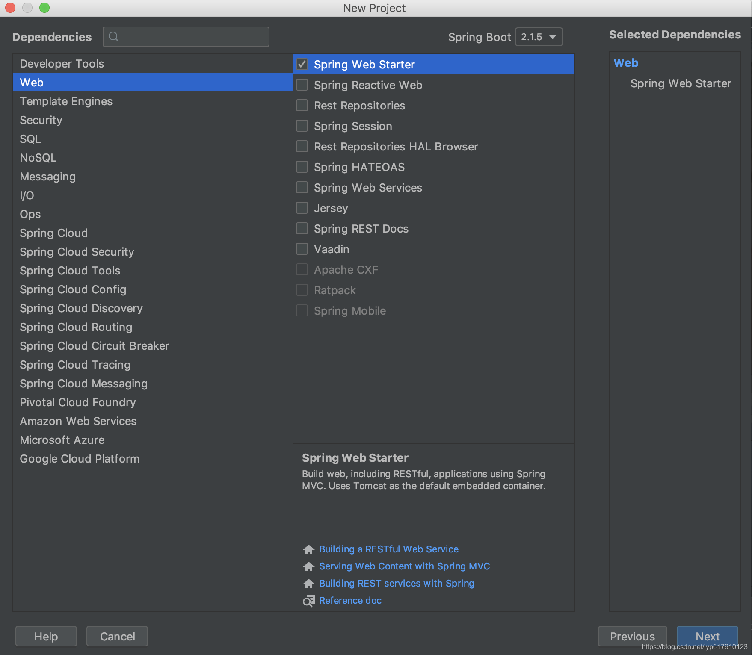Select the Developer Tools category
This screenshot has width=752, height=655.
[x=152, y=64]
